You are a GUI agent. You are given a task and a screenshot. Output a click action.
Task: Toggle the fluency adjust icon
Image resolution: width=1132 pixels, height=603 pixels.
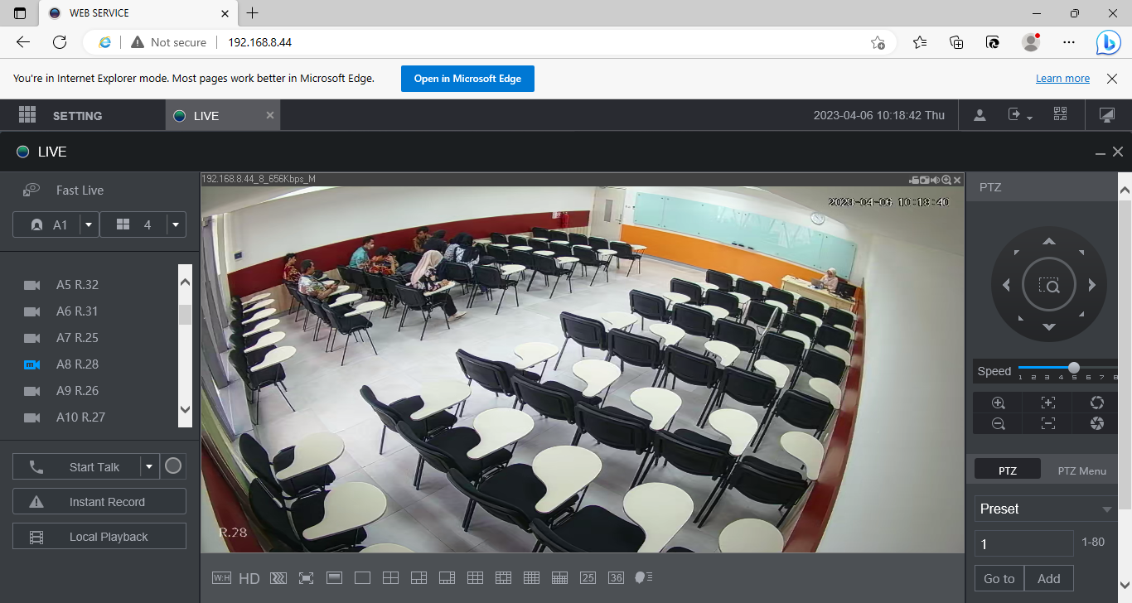(x=278, y=578)
